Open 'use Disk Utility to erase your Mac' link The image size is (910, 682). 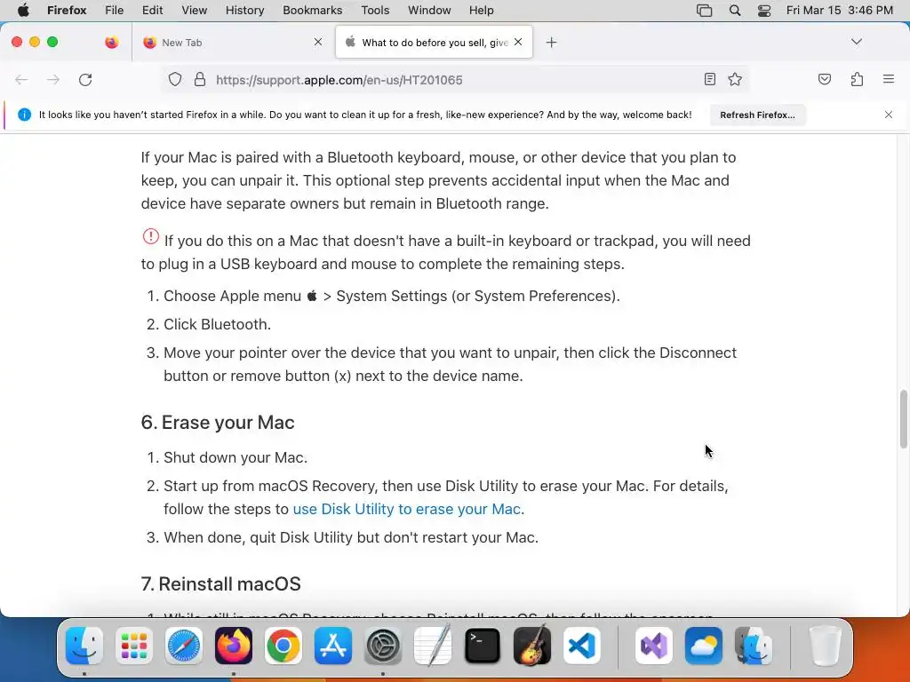[x=409, y=509]
